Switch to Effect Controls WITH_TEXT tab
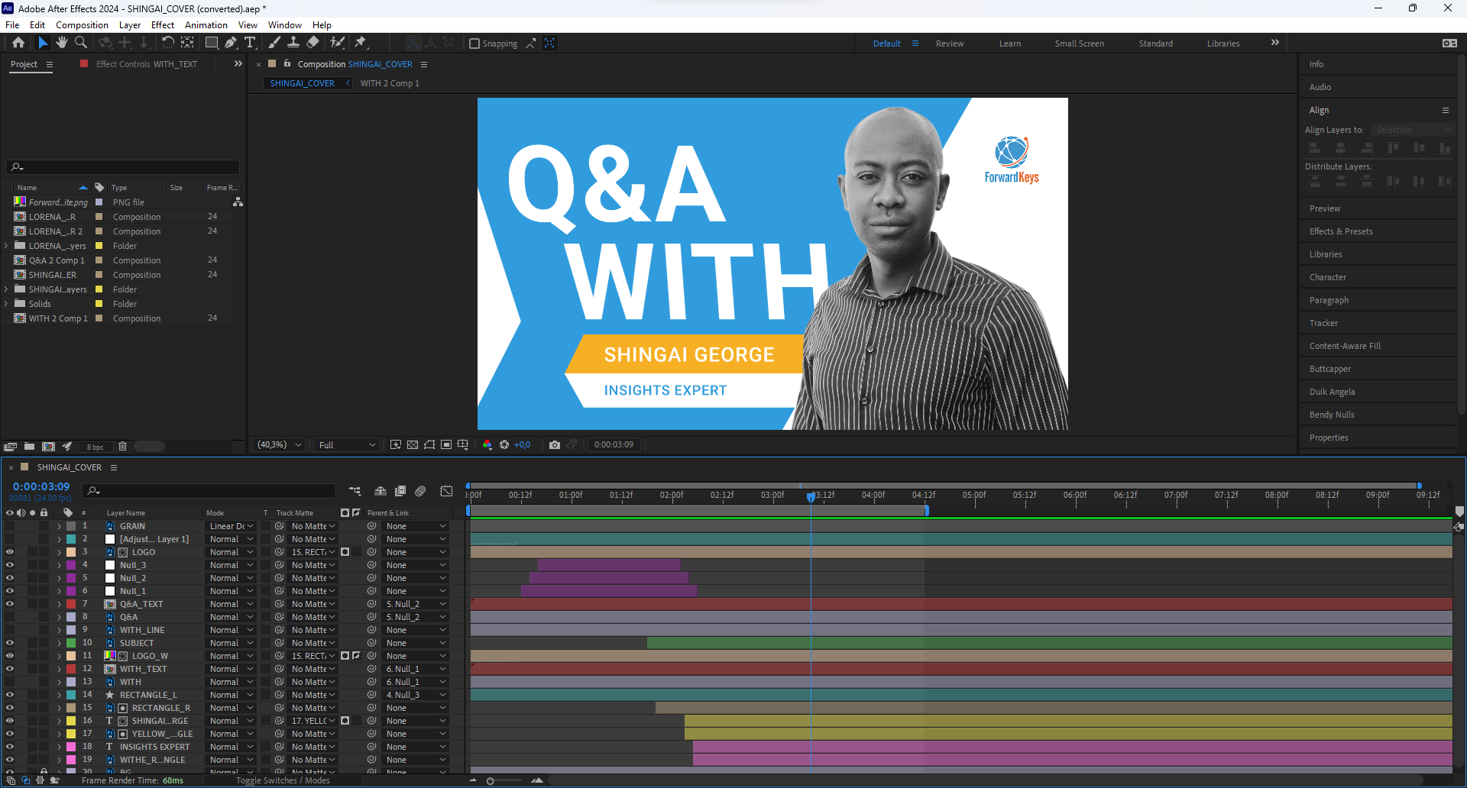Image resolution: width=1467 pixels, height=788 pixels. [x=146, y=64]
